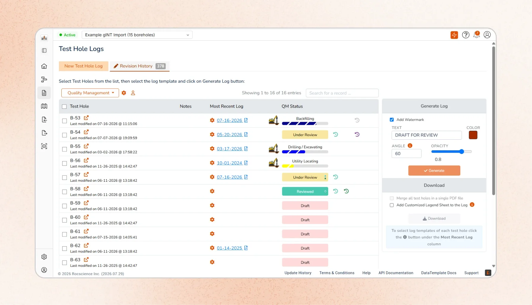Click the opacity slider handle
The image size is (532, 305).
[461, 151]
